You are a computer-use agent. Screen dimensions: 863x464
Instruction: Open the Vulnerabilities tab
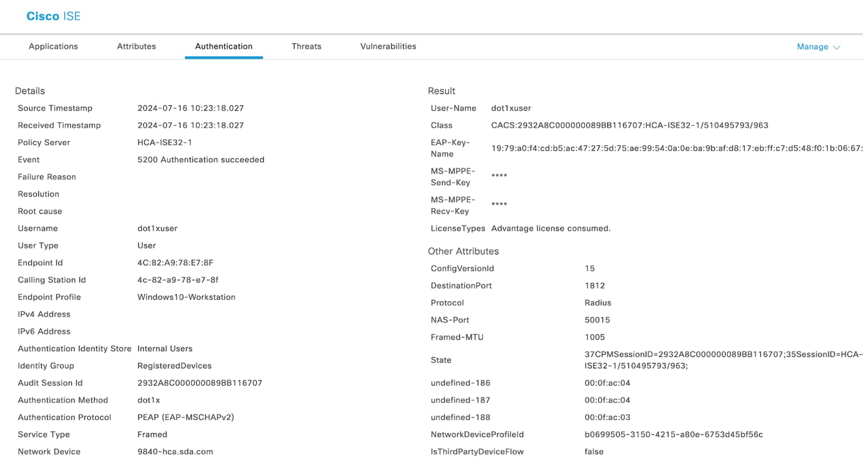388,46
